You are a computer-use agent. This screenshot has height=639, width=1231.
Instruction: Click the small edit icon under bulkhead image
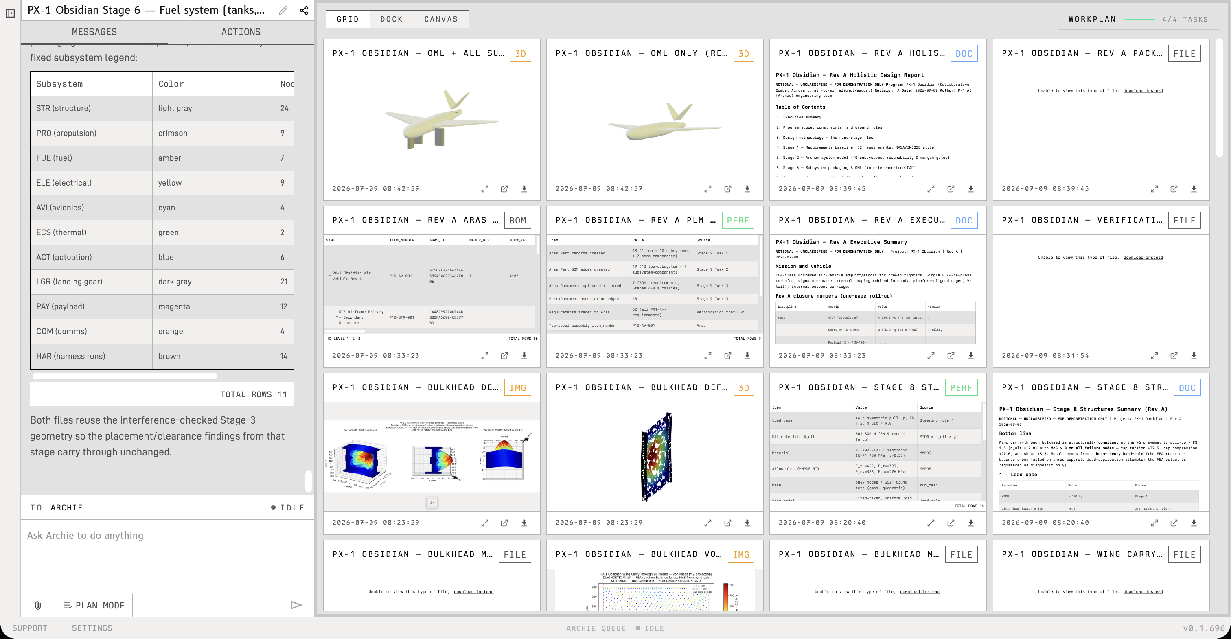pyautogui.click(x=432, y=502)
